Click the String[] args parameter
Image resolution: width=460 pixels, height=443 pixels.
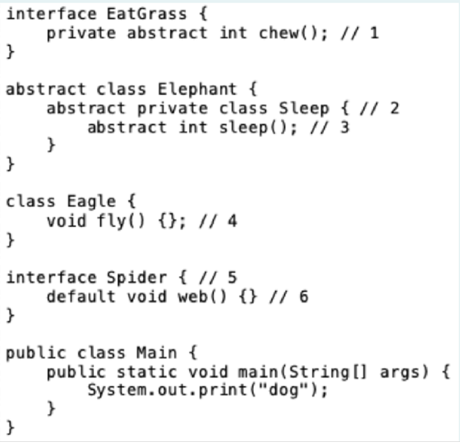coord(356,372)
